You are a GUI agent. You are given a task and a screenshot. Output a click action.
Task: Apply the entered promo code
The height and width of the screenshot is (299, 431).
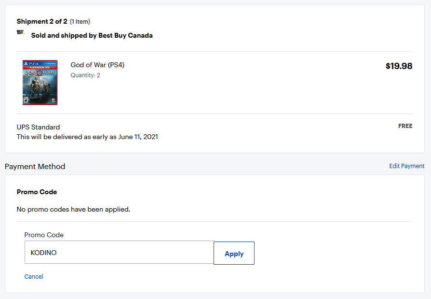234,253
